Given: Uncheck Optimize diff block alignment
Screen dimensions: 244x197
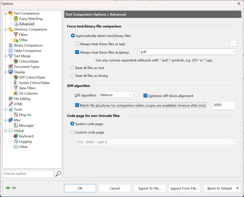Looking at the screenshot, I should coord(145,96).
